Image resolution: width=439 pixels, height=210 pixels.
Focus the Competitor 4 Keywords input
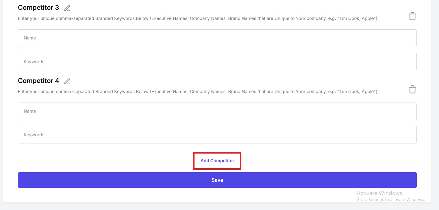coord(217,135)
